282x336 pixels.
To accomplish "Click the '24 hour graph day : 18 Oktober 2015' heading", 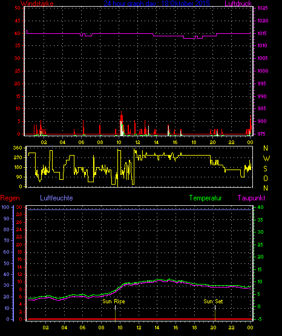I will [x=157, y=4].
